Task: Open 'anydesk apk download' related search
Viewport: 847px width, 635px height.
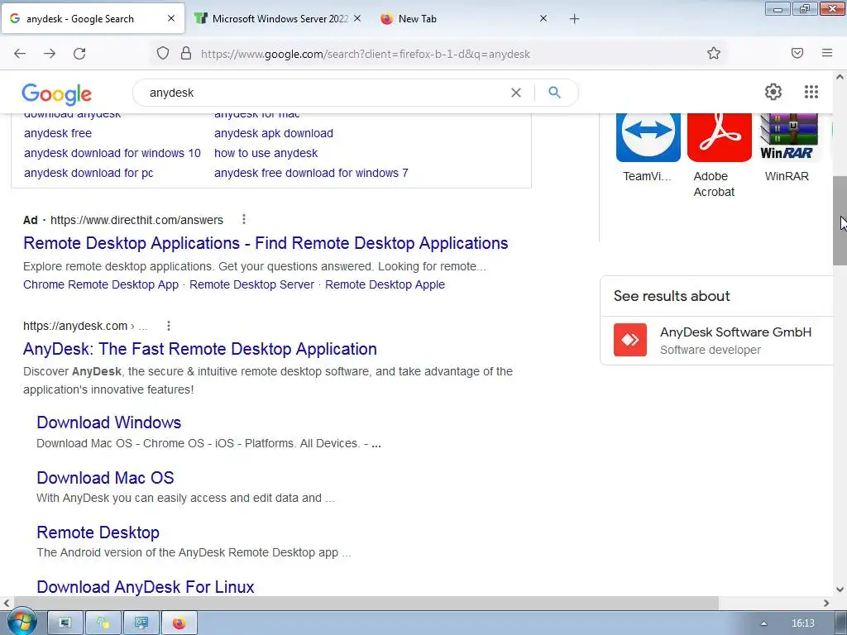Action: pos(273,133)
